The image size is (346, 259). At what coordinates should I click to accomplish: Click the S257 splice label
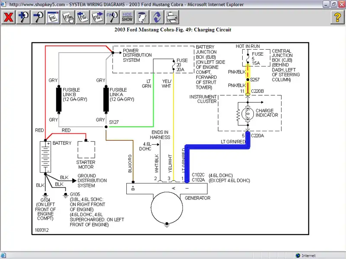click(x=255, y=80)
